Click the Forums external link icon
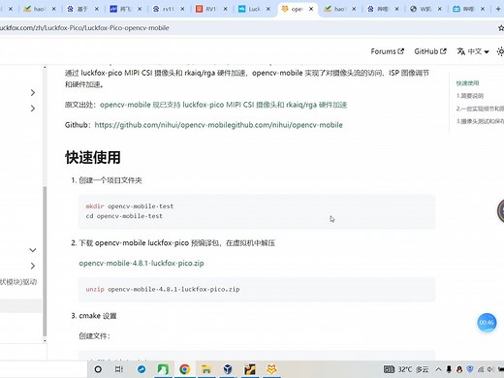Screen dimensions: 504x378 pyautogui.click(x=401, y=51)
